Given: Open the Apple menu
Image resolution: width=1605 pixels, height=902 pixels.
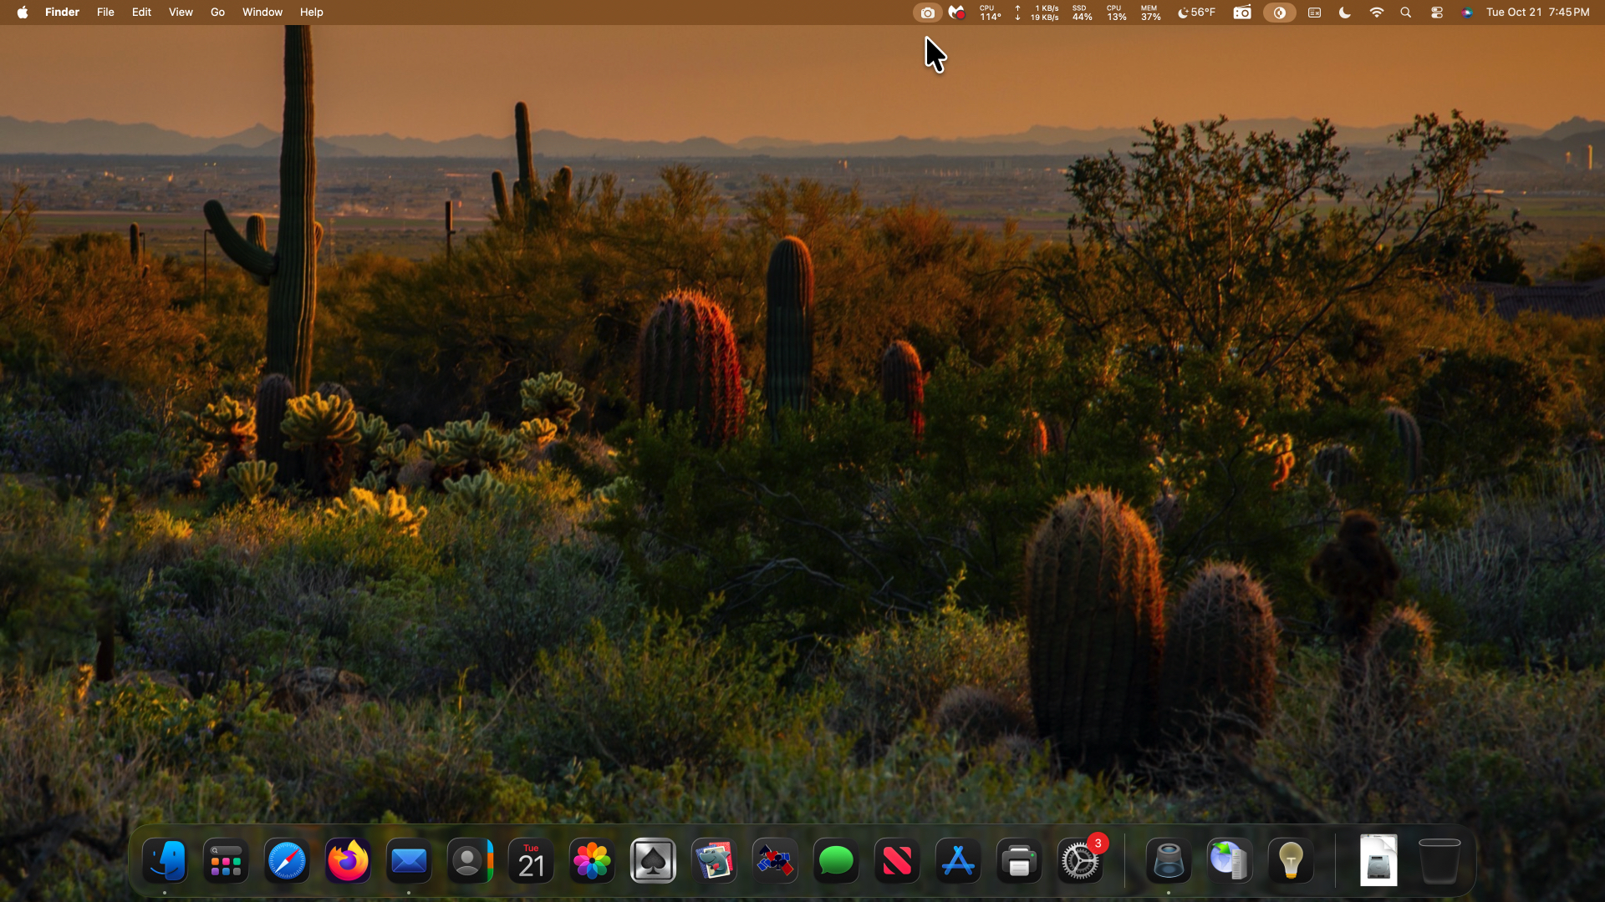Looking at the screenshot, I should [23, 13].
